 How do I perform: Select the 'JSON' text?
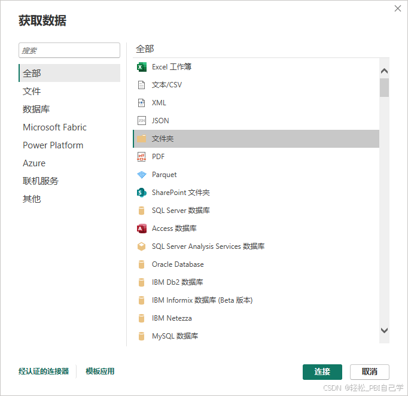click(160, 121)
